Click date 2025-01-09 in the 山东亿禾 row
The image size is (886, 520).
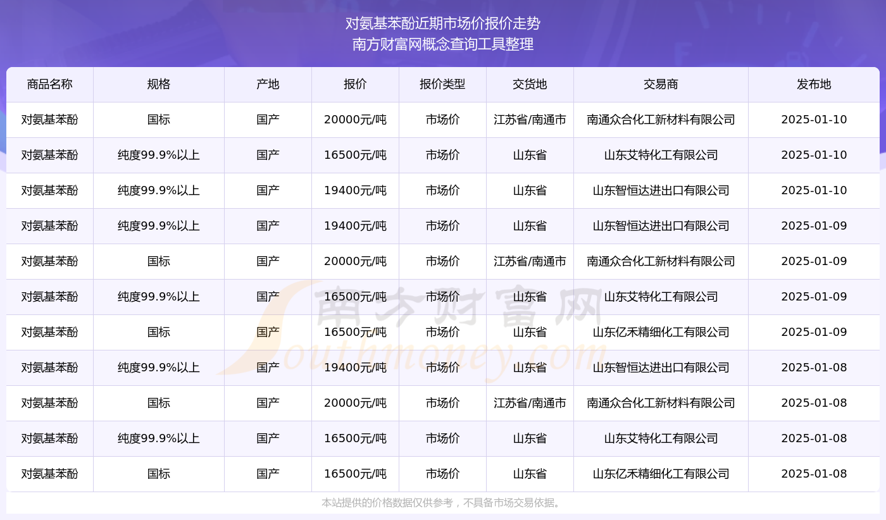click(814, 332)
